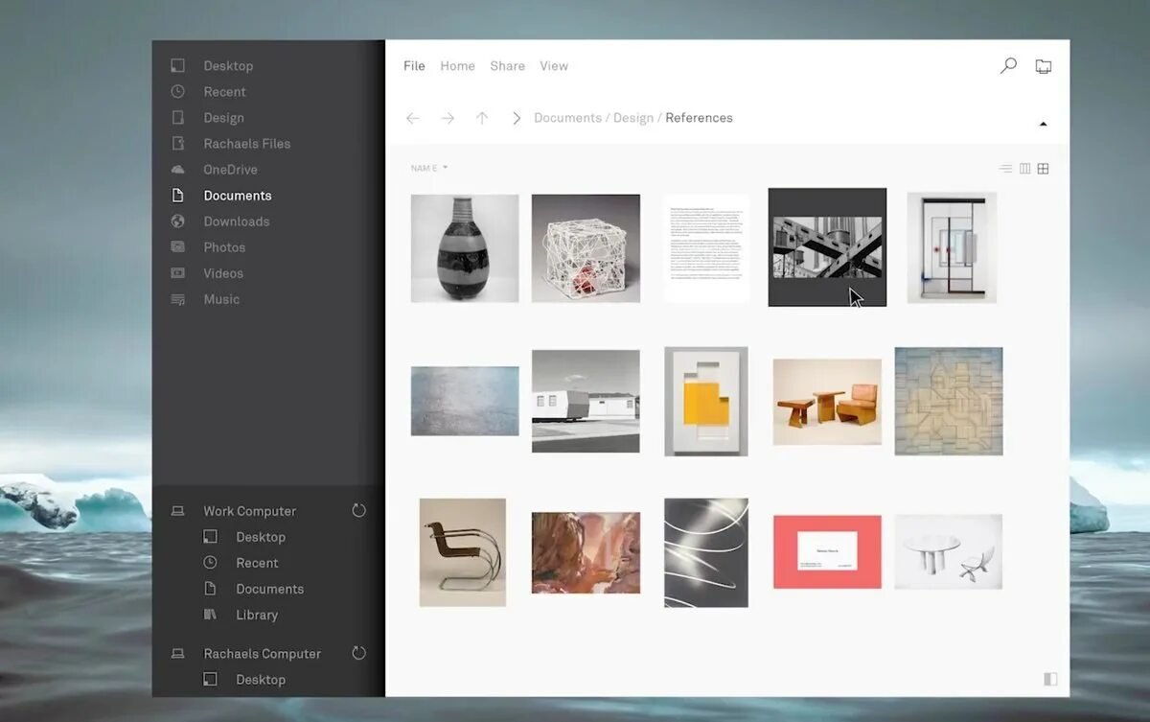Expand the breadcrumb path chevron
The width and height of the screenshot is (1150, 722).
coord(517,118)
